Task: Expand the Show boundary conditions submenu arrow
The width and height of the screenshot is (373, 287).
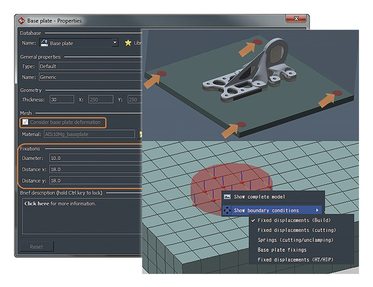Action: [318, 211]
